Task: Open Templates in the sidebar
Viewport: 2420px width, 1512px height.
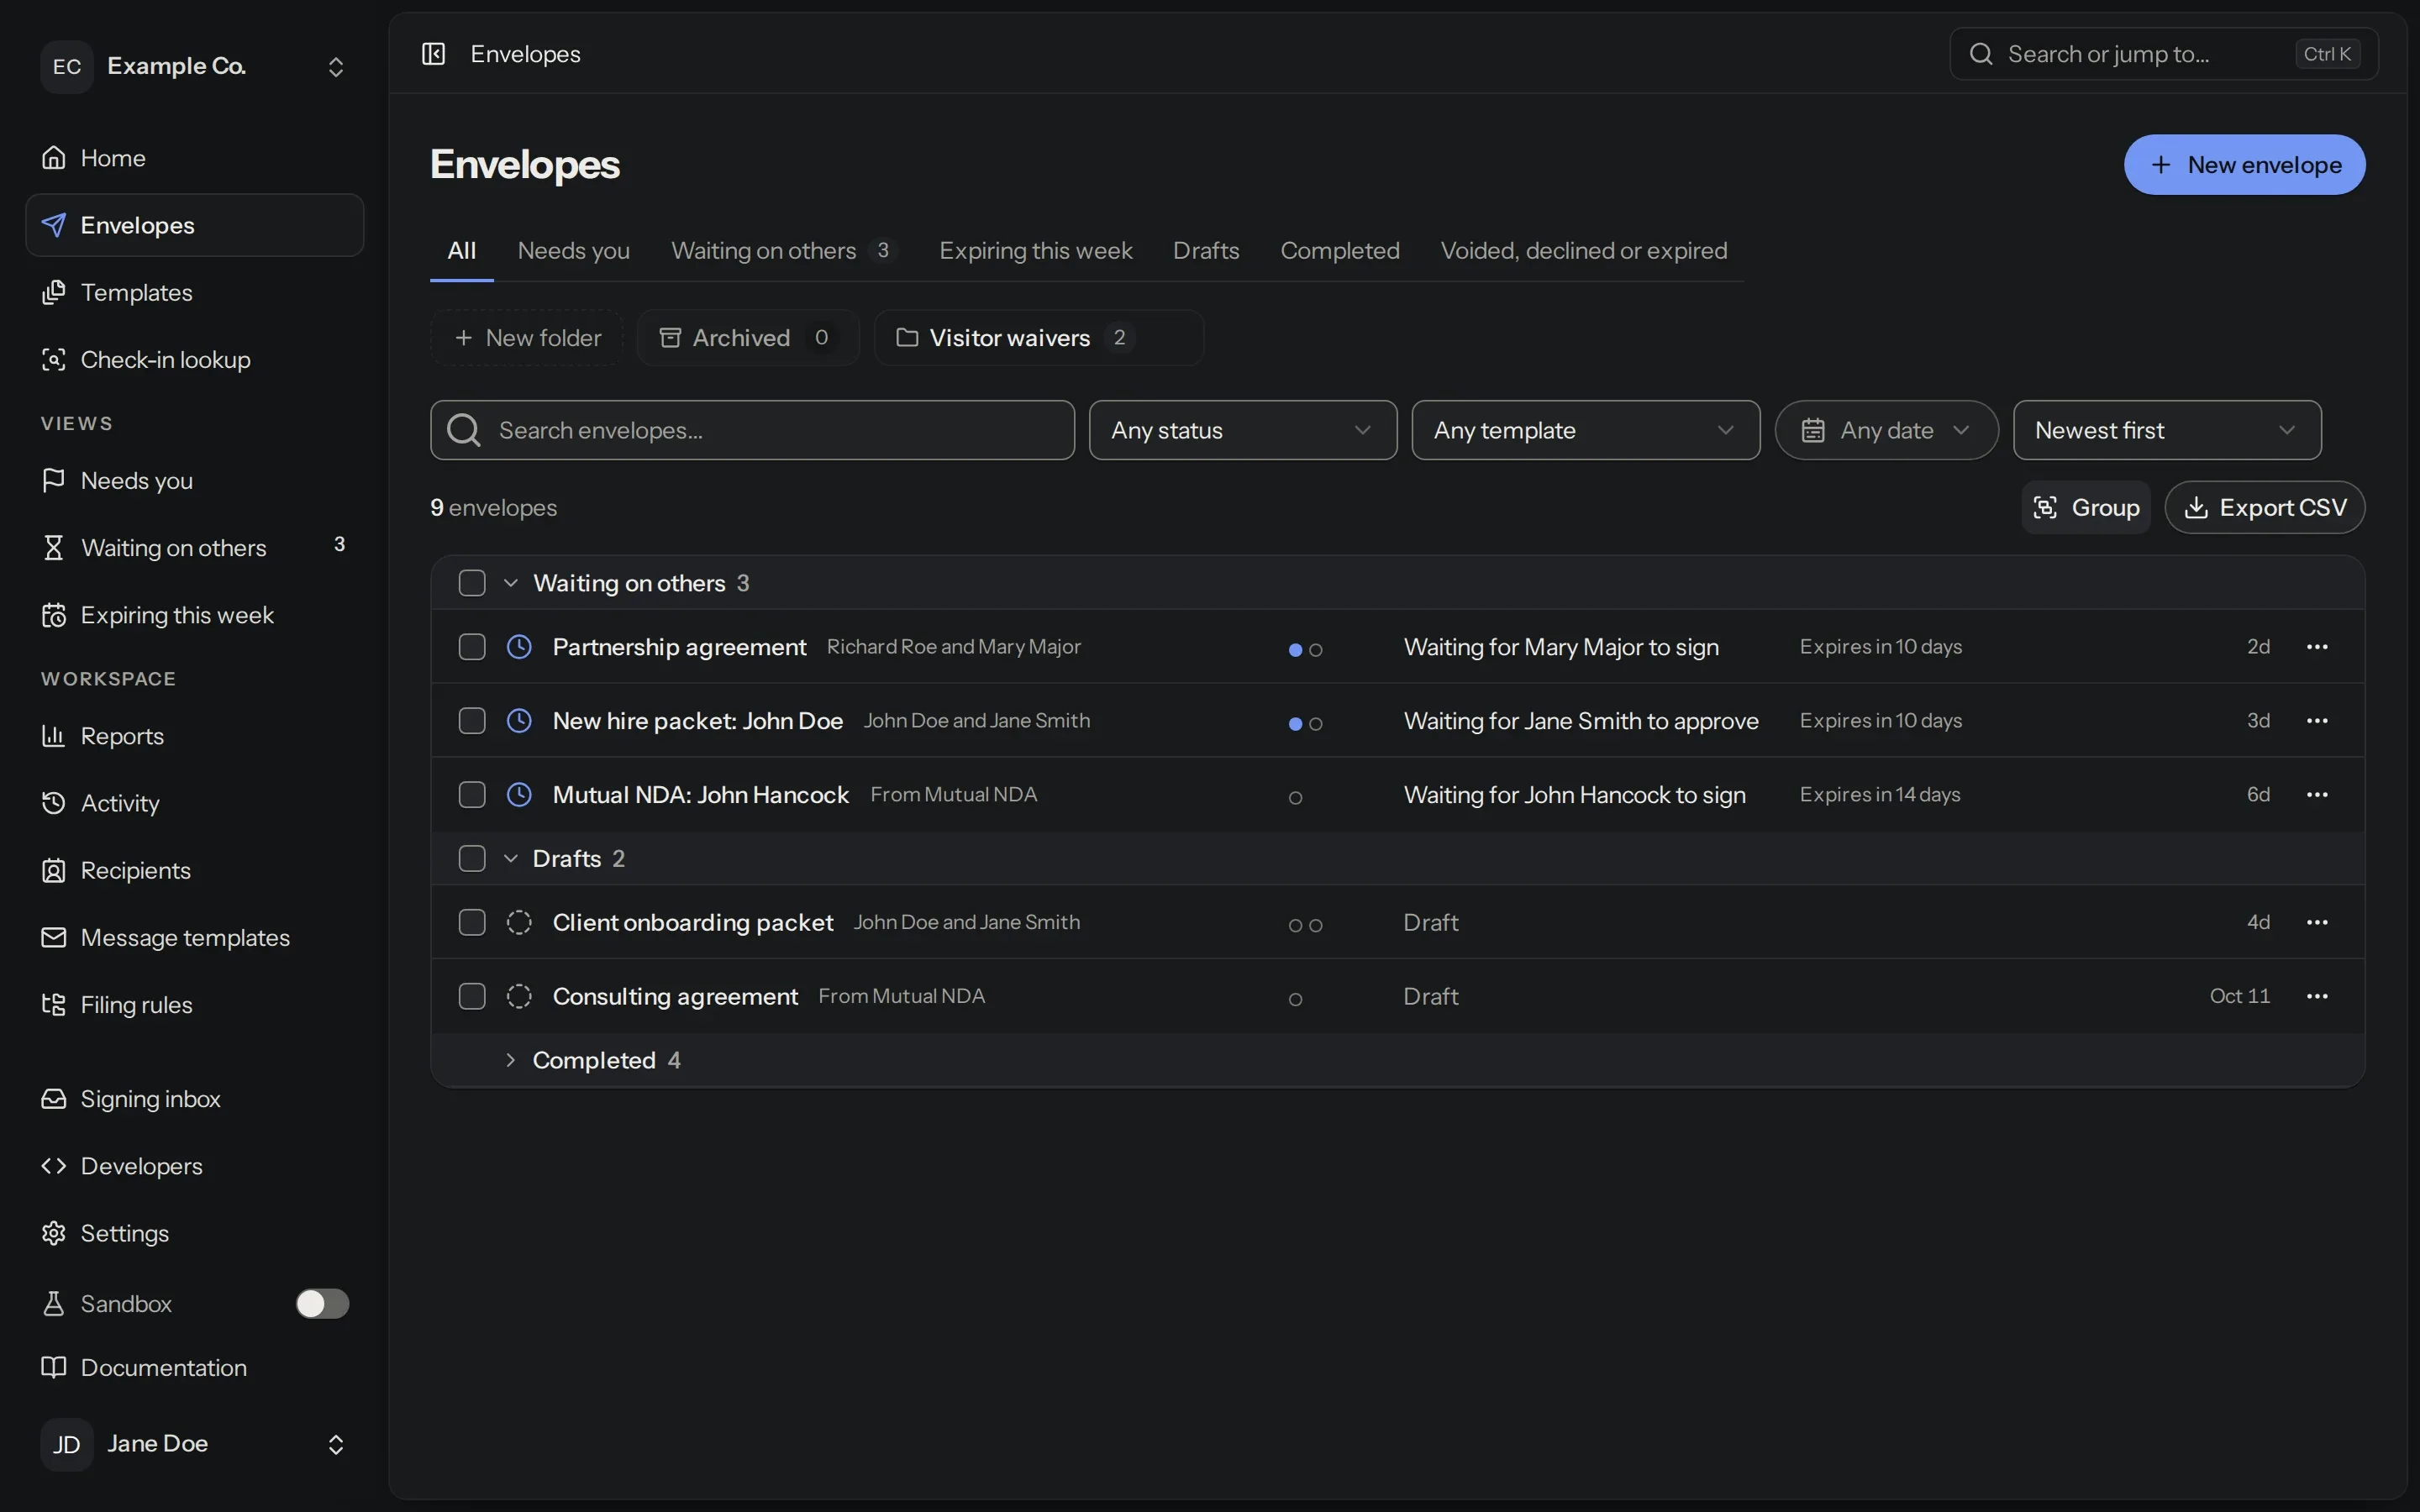Action: (194, 292)
